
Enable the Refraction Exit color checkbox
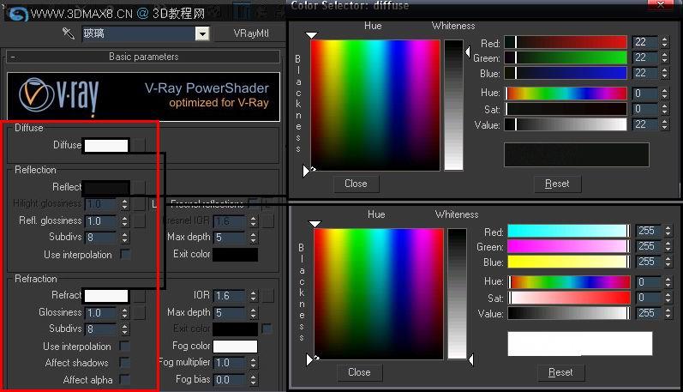pyautogui.click(x=267, y=329)
